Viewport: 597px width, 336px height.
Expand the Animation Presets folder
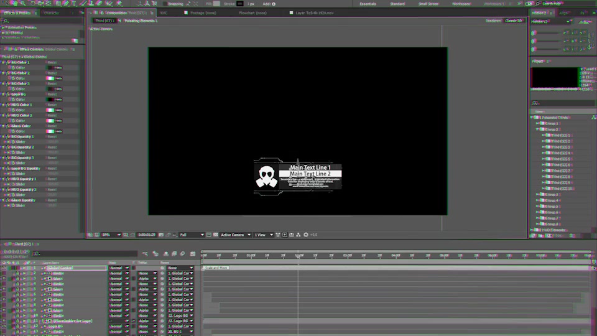coord(4,28)
